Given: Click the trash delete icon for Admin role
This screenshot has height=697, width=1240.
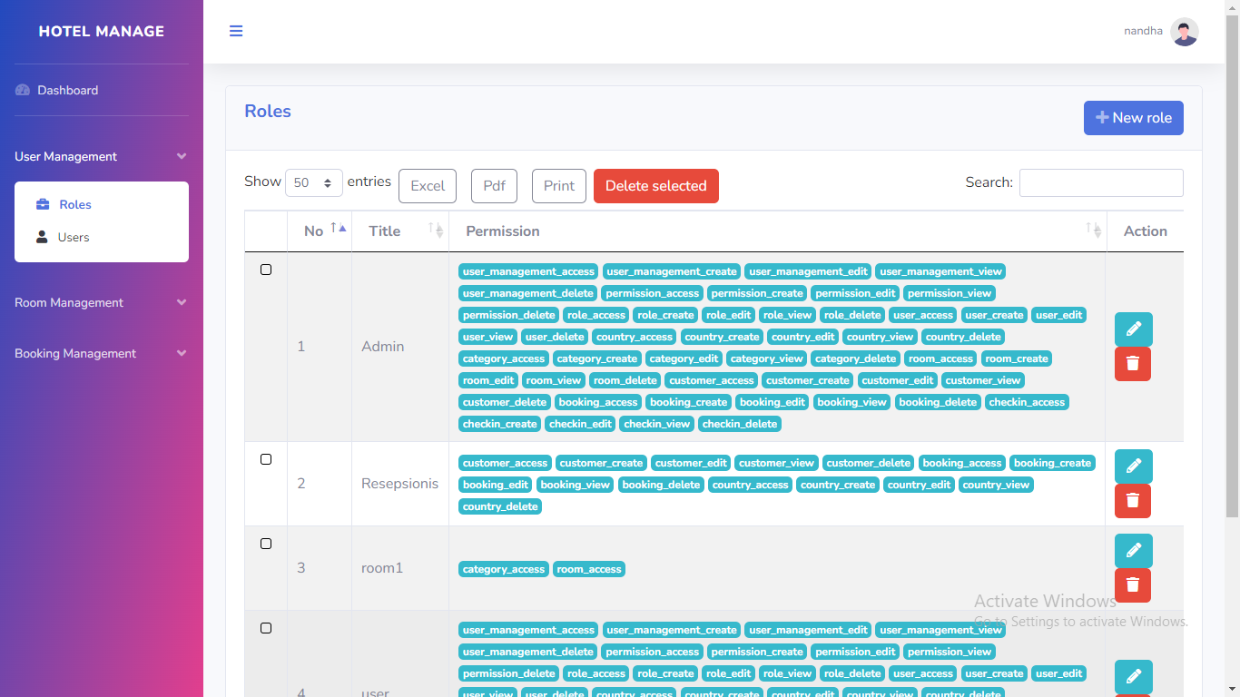Looking at the screenshot, I should click(x=1132, y=364).
